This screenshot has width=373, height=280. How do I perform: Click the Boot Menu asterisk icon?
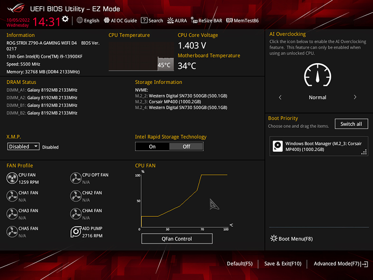(274, 238)
